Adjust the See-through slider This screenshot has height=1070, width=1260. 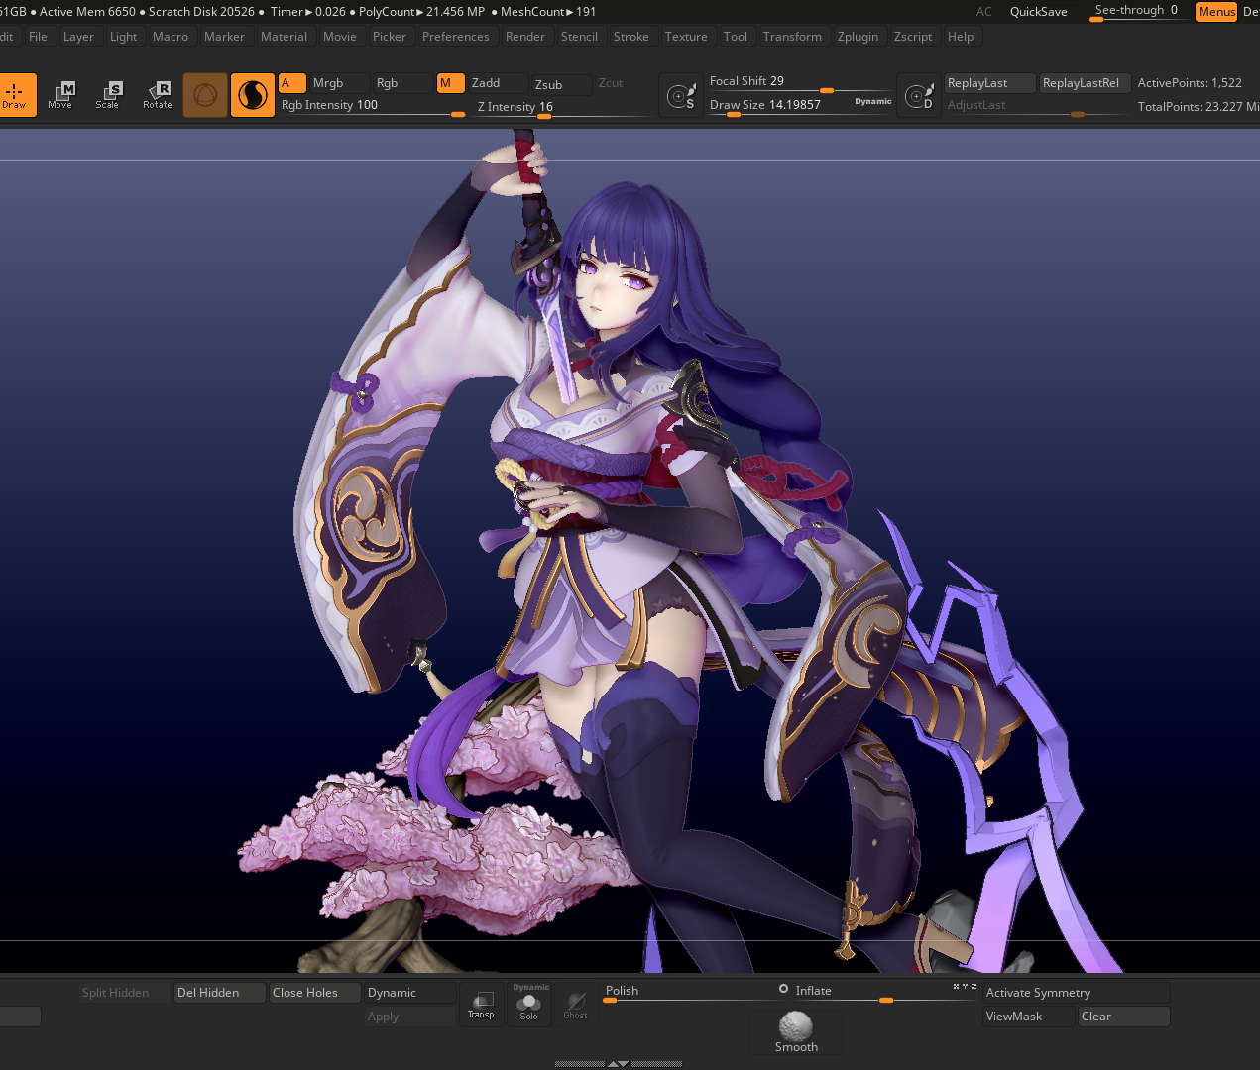tap(1137, 11)
